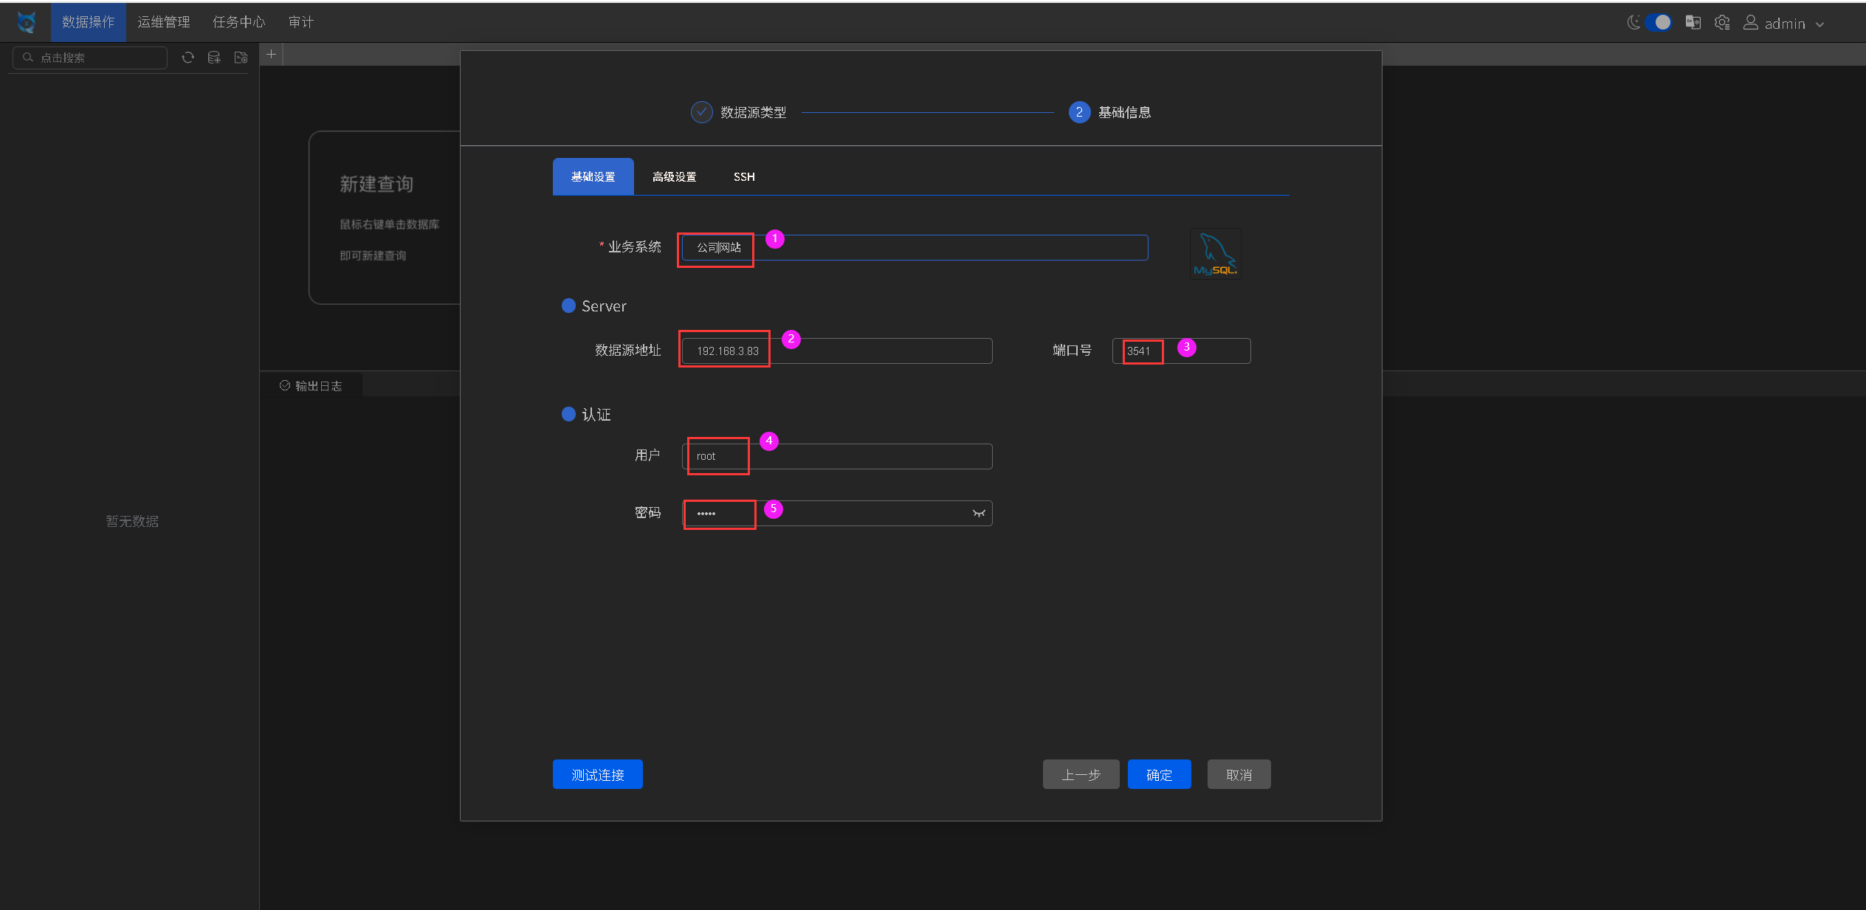The height and width of the screenshot is (910, 1866).
Task: Click the 上一步 button
Action: (x=1081, y=775)
